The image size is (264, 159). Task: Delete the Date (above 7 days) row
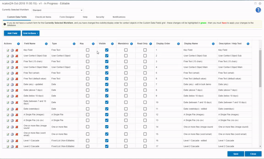pos(17,90)
